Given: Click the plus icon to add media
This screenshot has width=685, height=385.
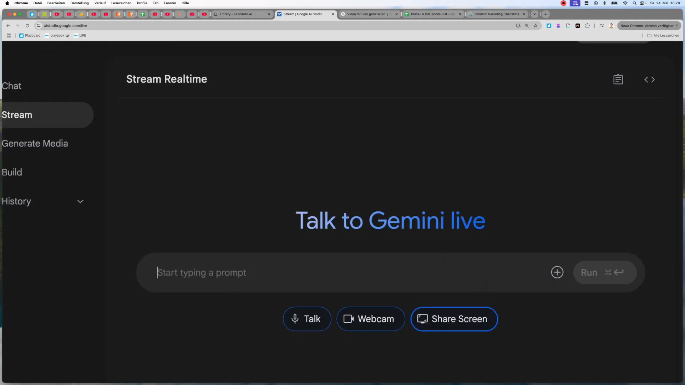Looking at the screenshot, I should [x=557, y=272].
